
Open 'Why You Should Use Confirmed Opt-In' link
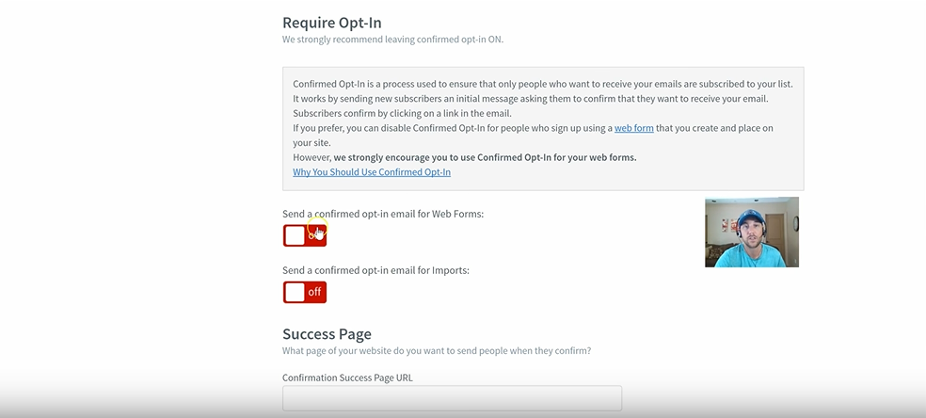point(372,172)
